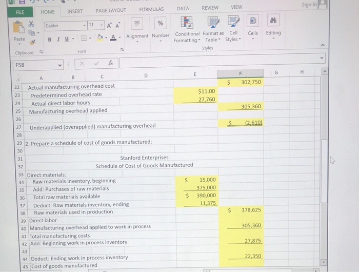Screen dimensions: 359x272
Task: Click the Format Painter brush icon
Action: tap(32, 42)
